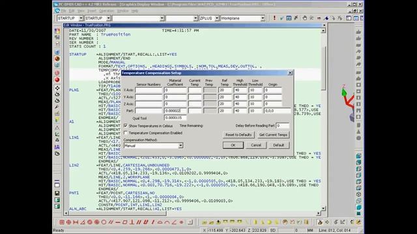Open the ZPLUS workplane dropdown
The image size is (417, 234).
coord(217,18)
